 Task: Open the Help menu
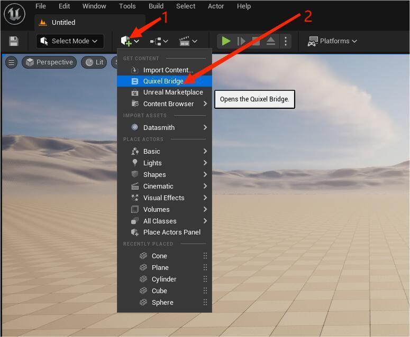coord(244,6)
